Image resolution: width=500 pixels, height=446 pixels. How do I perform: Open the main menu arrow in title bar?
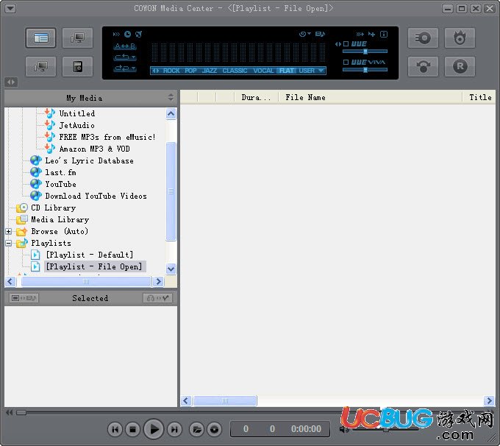pyautogui.click(x=10, y=8)
